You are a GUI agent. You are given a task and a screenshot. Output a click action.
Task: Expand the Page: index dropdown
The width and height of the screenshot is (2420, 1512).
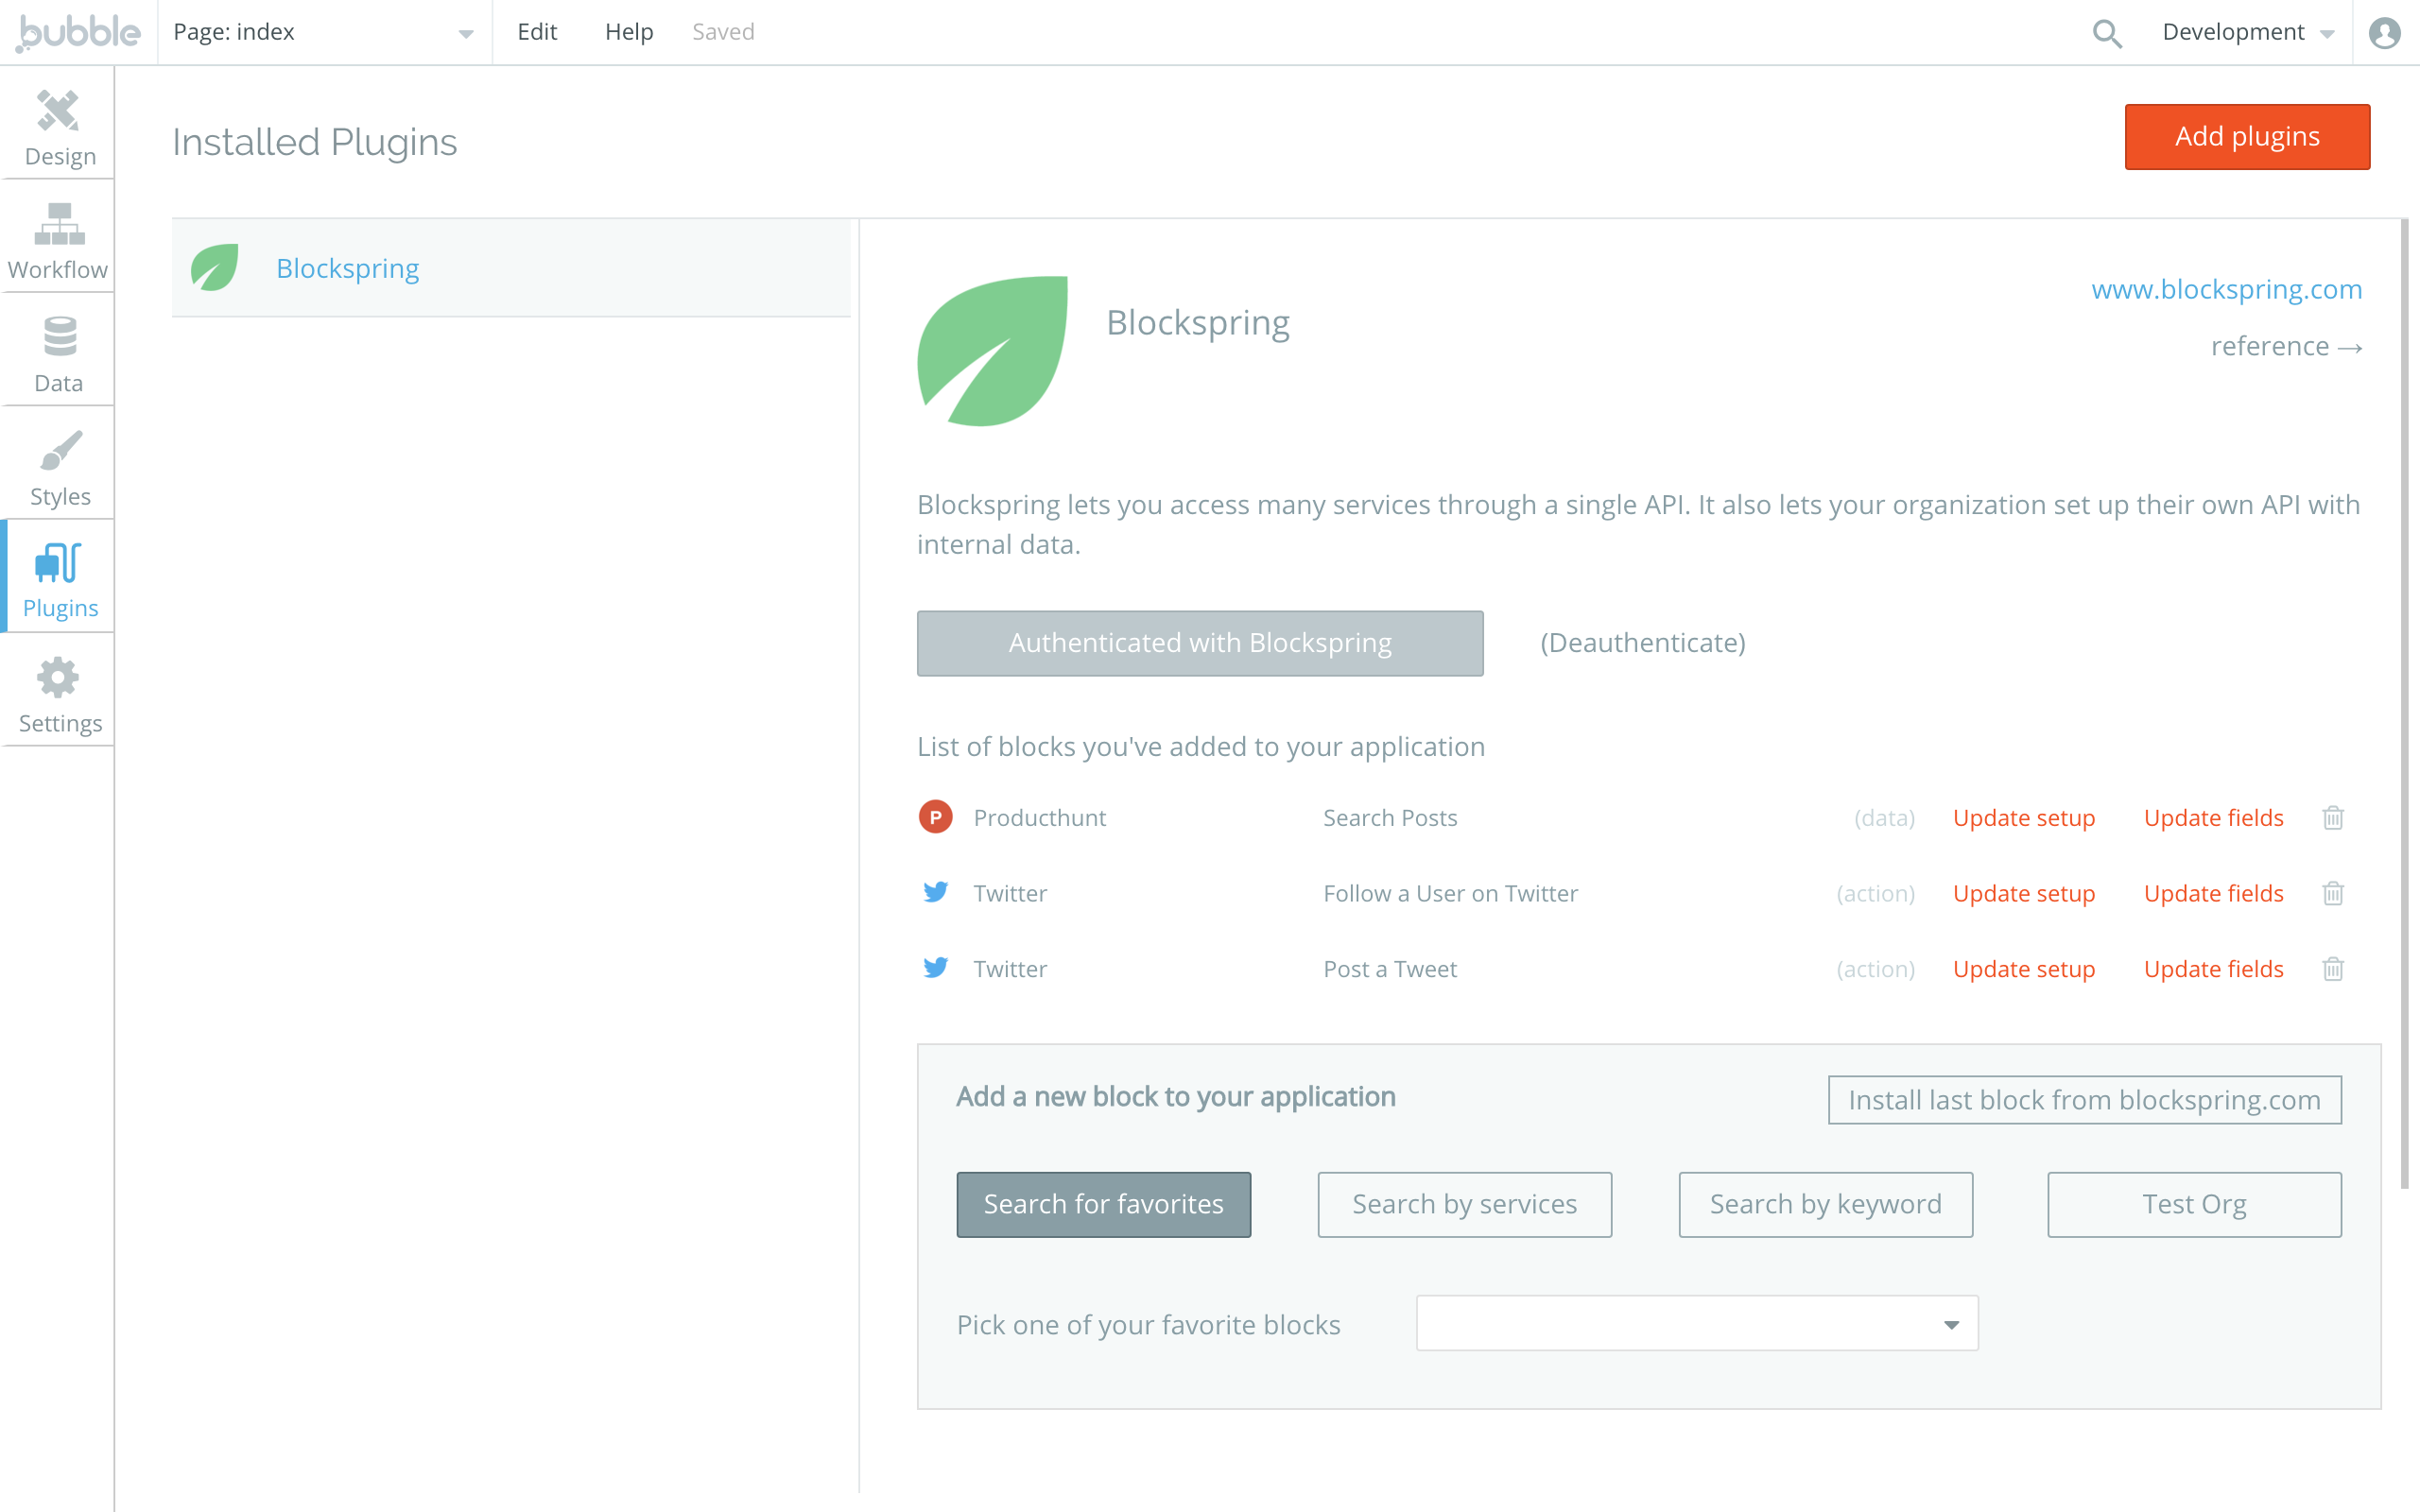pos(323,33)
